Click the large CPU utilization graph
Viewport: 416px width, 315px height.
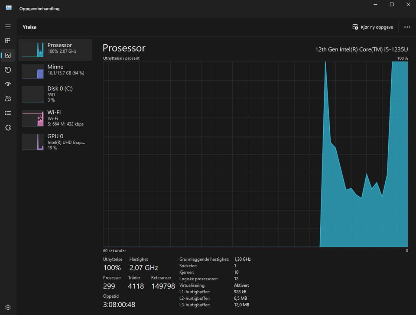[256, 154]
